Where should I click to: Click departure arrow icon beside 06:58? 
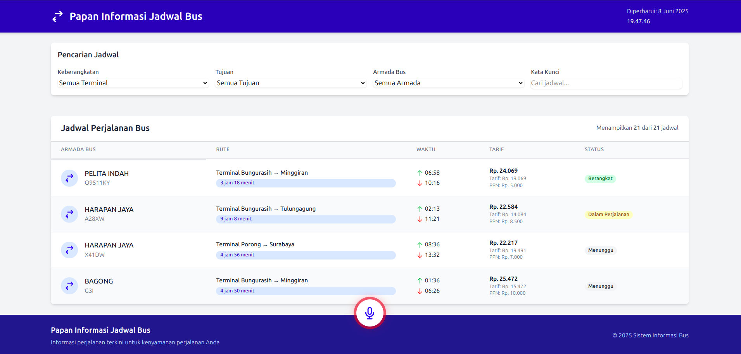click(420, 173)
